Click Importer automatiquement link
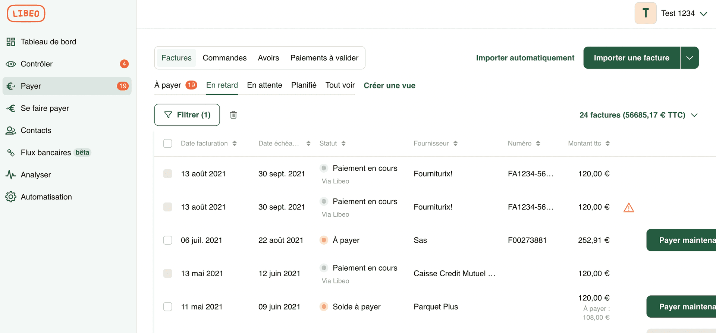This screenshot has height=333, width=716. point(525,58)
